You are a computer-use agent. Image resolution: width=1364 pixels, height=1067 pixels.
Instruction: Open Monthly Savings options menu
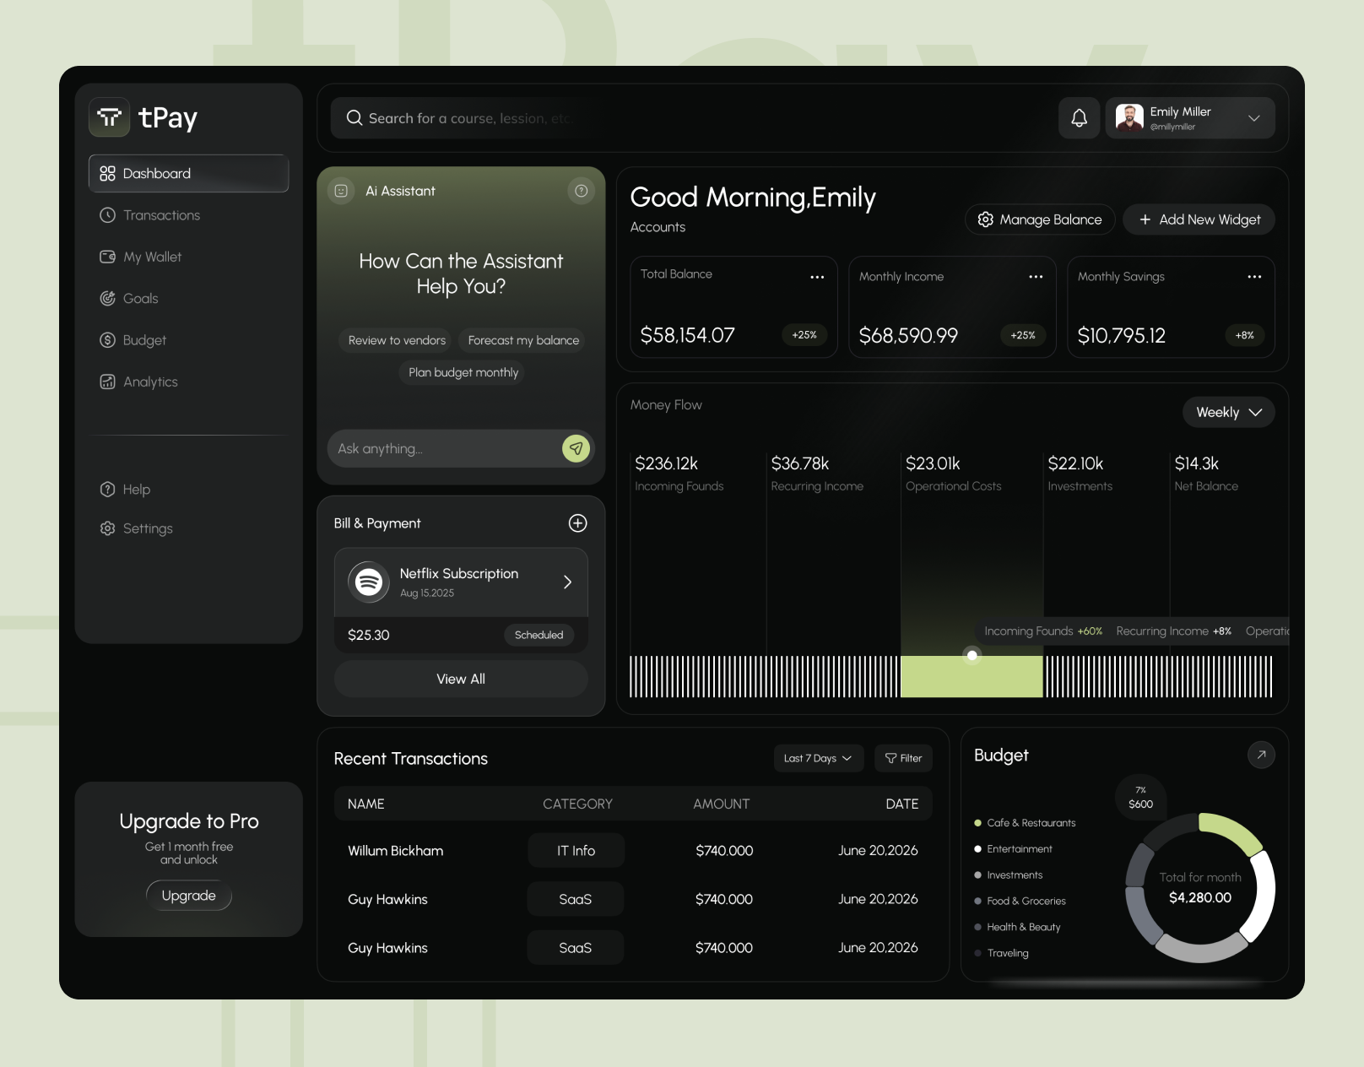(1254, 277)
